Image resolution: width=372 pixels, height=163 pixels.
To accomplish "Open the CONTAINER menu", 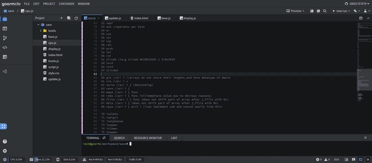I will coord(66,4).
